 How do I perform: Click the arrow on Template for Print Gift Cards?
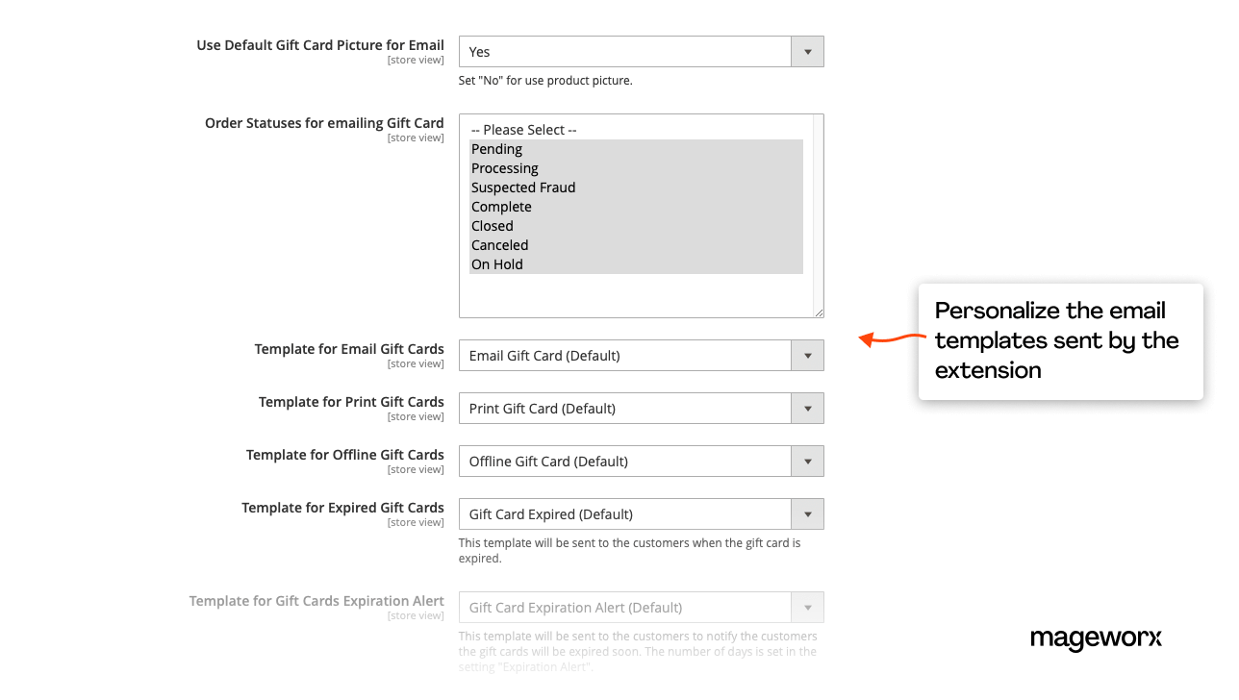pyautogui.click(x=807, y=409)
